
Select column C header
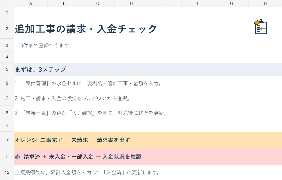pos(98,3)
